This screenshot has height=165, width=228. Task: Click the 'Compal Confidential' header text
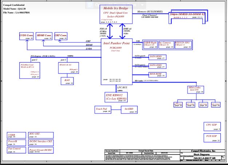tap(14, 5)
